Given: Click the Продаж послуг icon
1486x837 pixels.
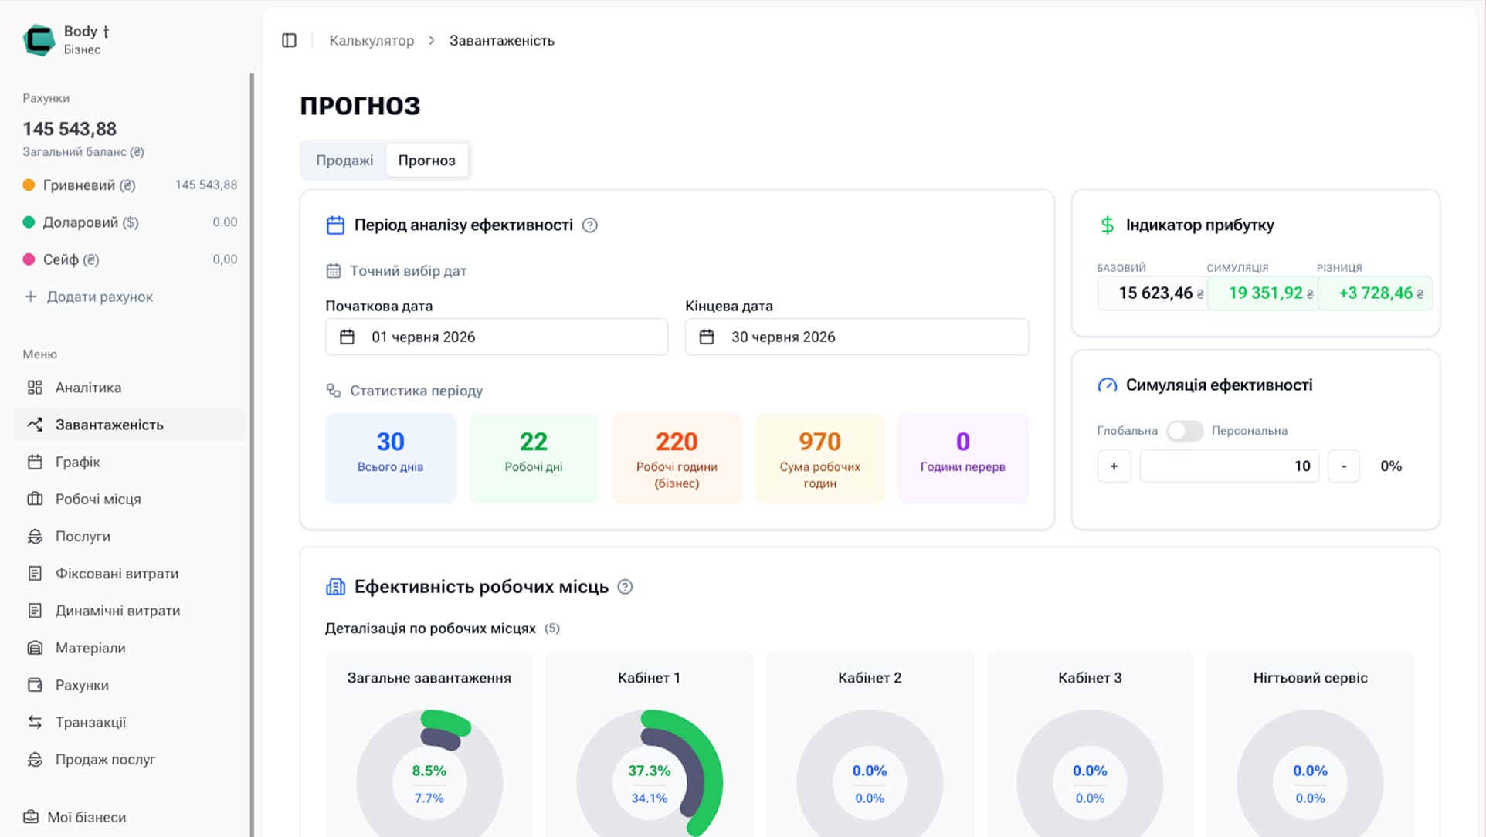Looking at the screenshot, I should coord(35,759).
